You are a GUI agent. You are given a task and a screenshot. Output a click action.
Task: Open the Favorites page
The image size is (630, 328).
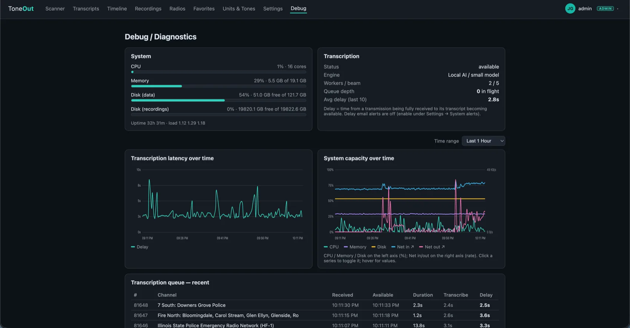coord(204,9)
